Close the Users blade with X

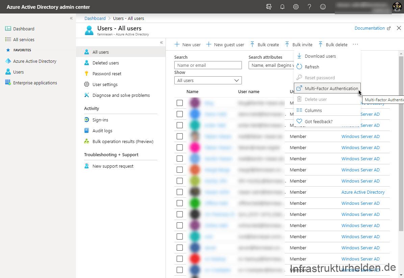(x=399, y=28)
